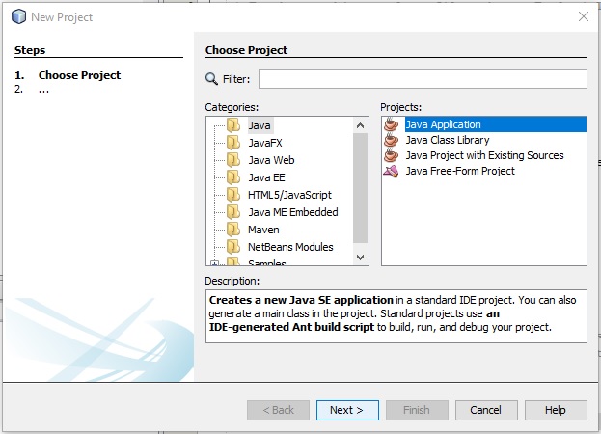Click the HTML5/JavaScript folder icon
This screenshot has height=434, width=601.
(x=233, y=195)
